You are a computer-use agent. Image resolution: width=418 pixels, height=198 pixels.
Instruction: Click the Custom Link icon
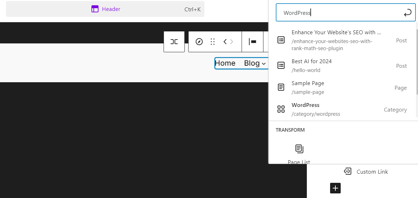click(348, 171)
